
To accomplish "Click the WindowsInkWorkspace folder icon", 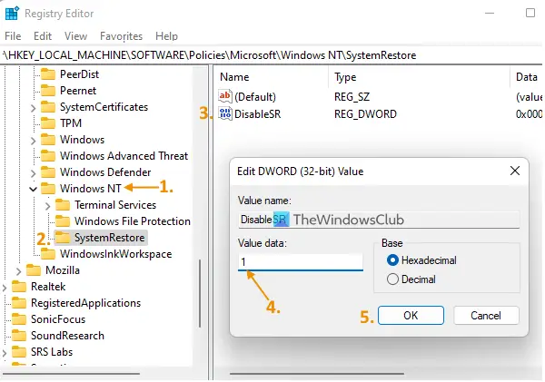I will click(48, 253).
